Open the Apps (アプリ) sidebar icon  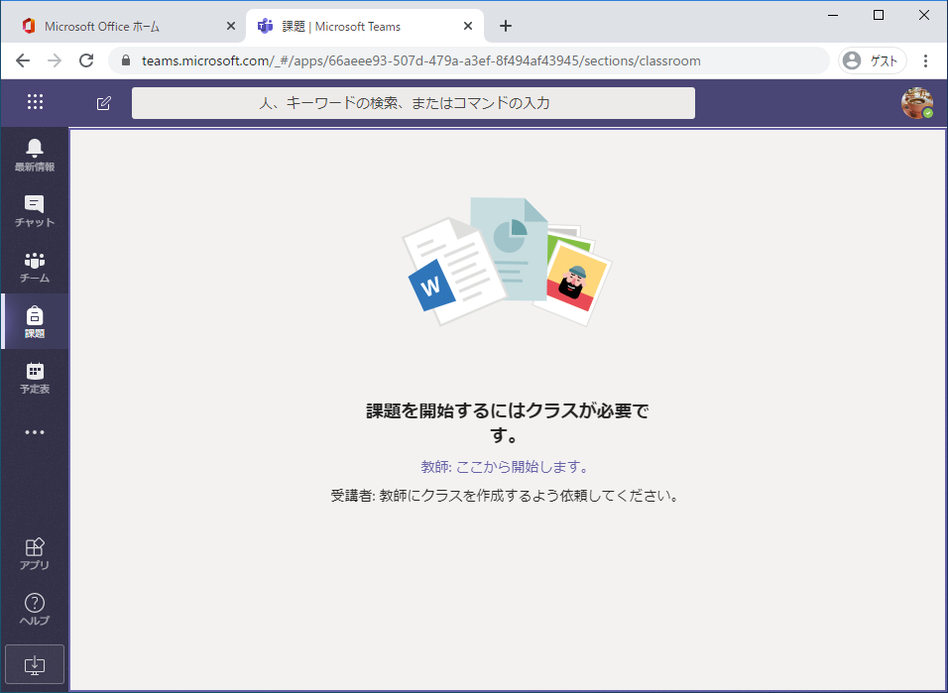click(x=35, y=553)
